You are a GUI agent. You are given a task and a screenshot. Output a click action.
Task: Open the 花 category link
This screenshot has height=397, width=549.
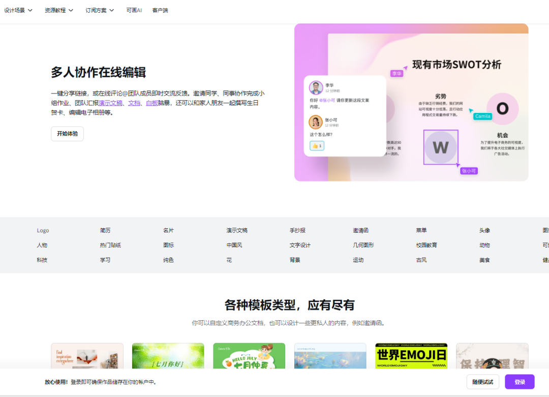[x=229, y=260]
